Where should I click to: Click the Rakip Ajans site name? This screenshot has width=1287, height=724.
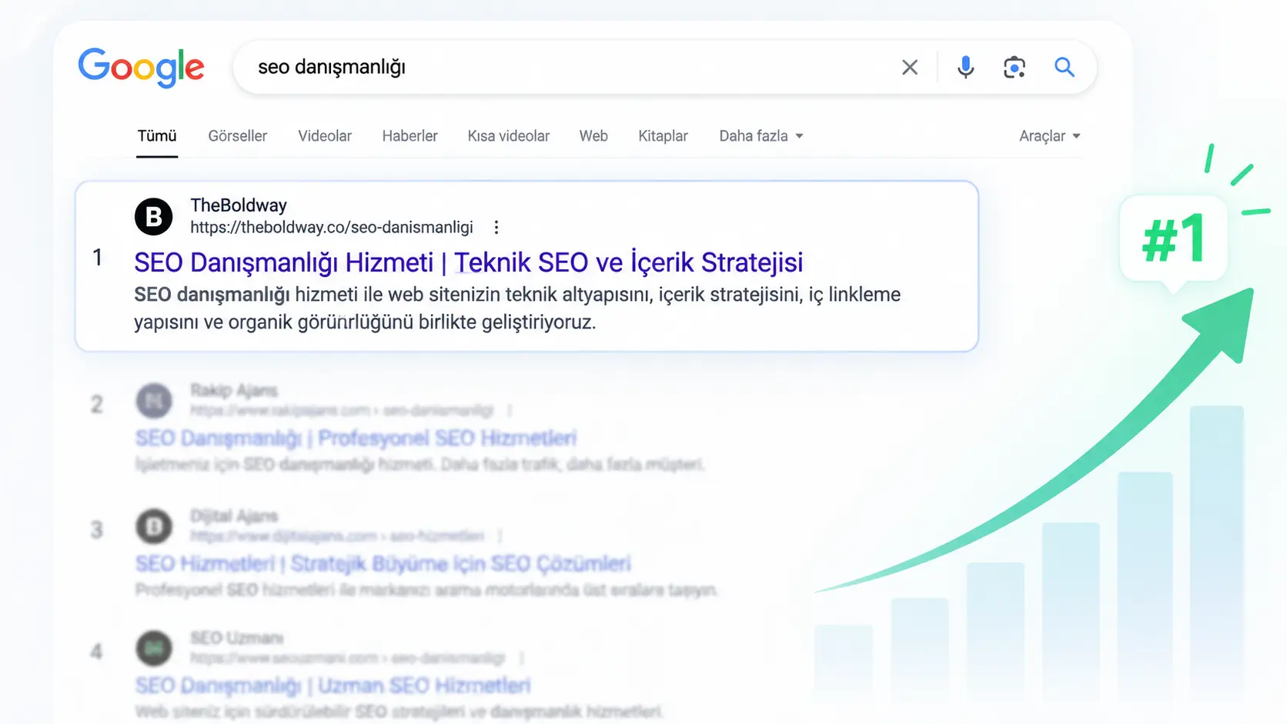234,390
